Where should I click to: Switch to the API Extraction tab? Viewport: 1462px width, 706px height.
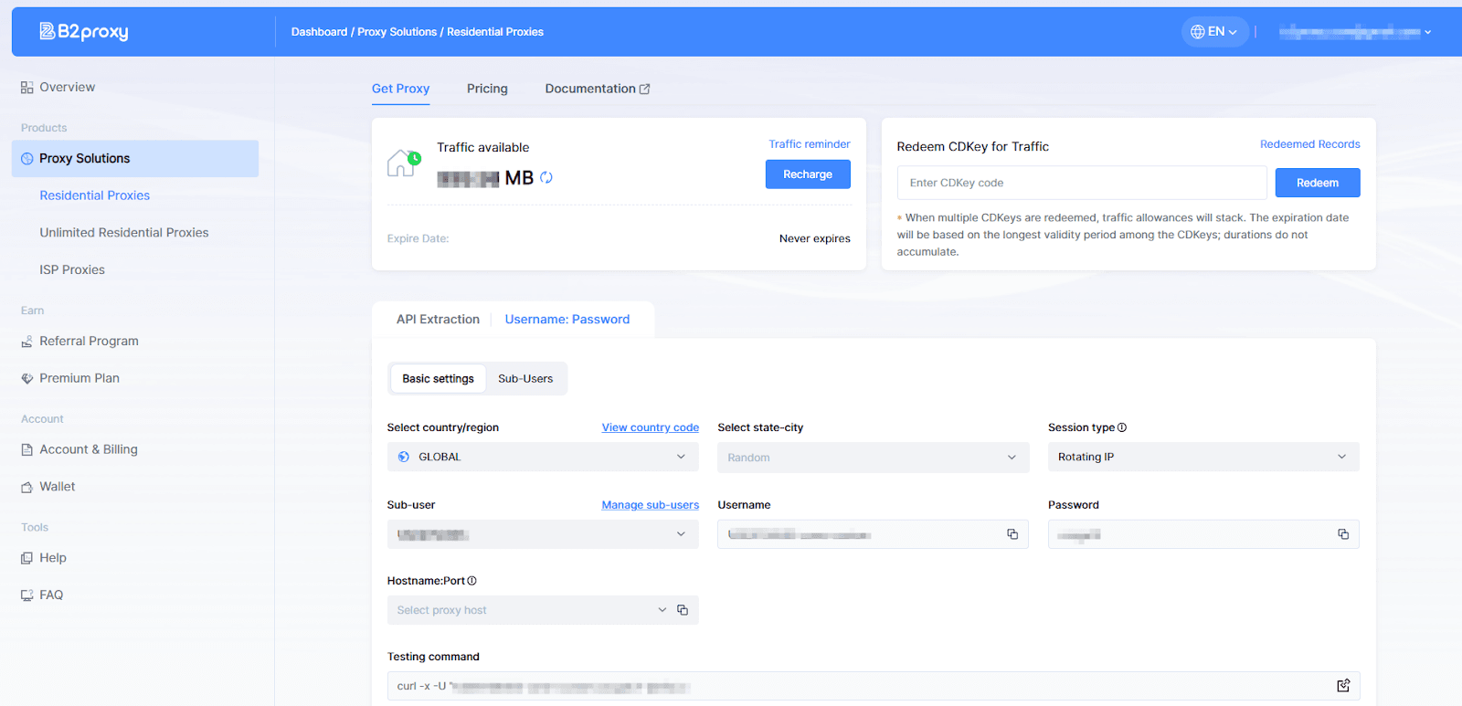[x=438, y=320]
